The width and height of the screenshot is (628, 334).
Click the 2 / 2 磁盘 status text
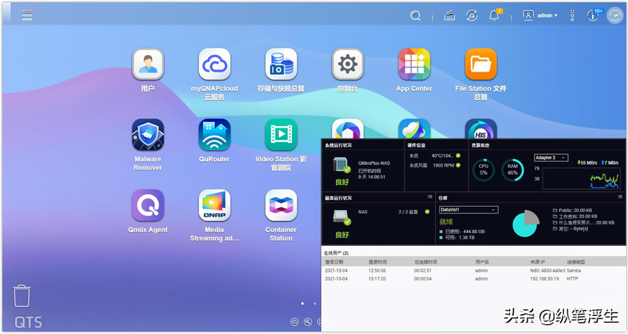tap(408, 212)
